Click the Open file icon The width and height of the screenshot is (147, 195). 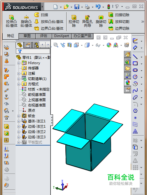[66, 6]
